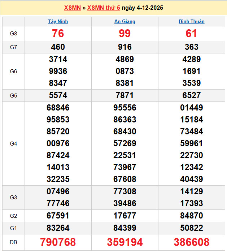The width and height of the screenshot is (227, 251).
Task: Select the G4 row label
Action: tap(13, 144)
